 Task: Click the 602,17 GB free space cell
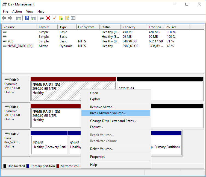tap(156, 41)
